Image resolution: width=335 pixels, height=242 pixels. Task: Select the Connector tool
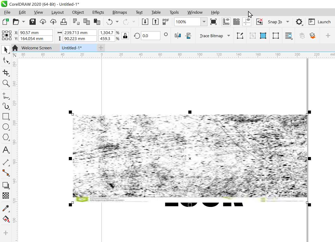pyautogui.click(x=6, y=173)
